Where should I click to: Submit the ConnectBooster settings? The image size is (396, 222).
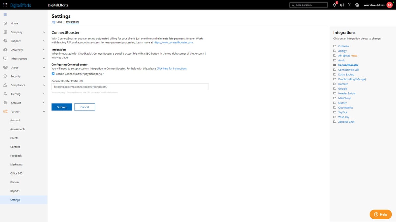coord(62,107)
